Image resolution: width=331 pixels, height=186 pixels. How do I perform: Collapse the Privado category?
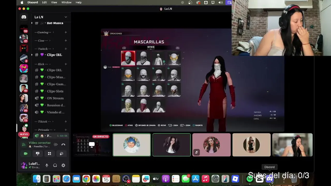click(45, 130)
